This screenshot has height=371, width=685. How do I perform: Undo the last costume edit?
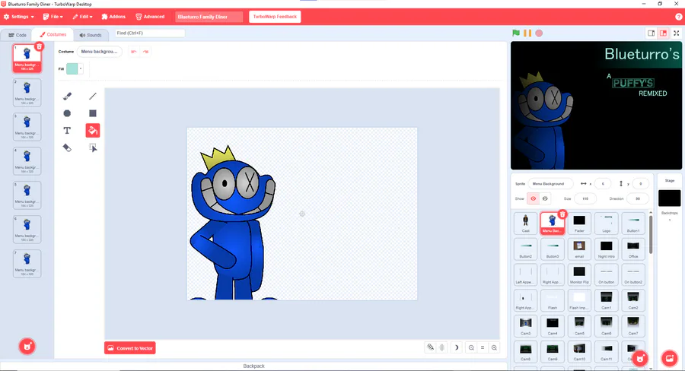pyautogui.click(x=134, y=52)
